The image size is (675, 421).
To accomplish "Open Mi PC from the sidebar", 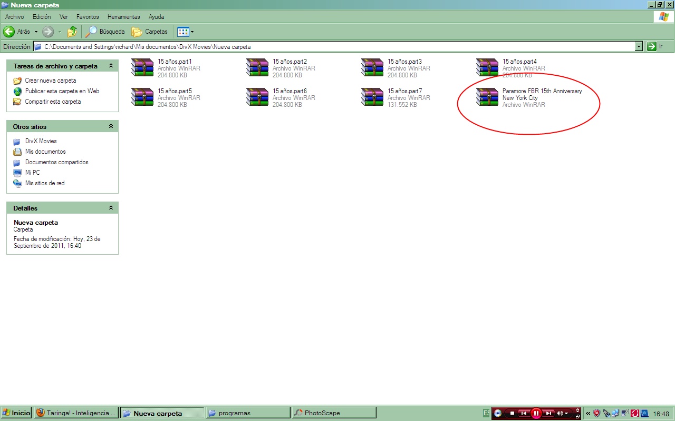I will point(33,172).
